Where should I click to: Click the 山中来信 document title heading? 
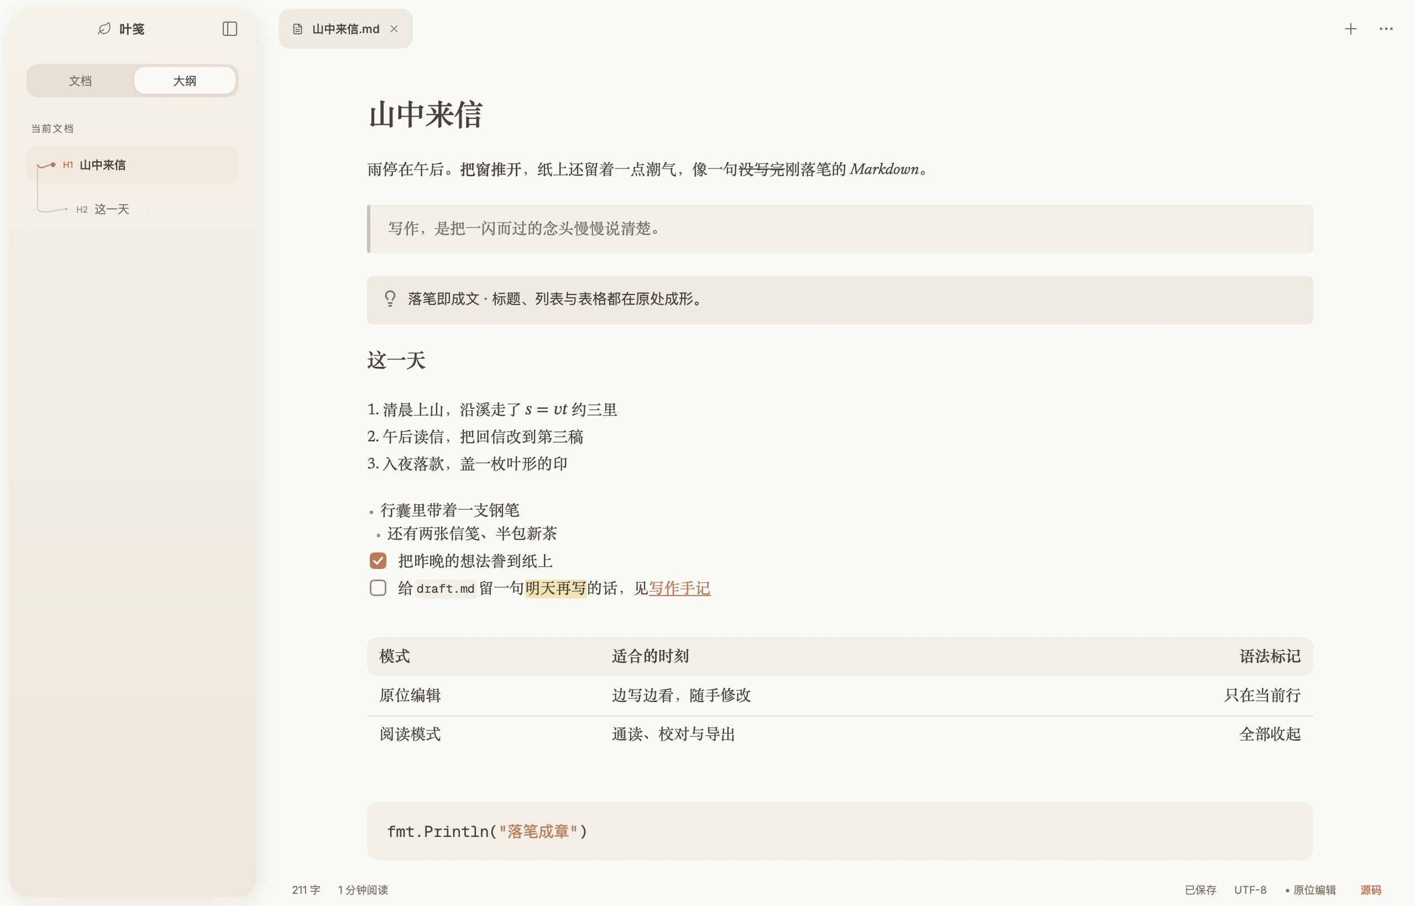425,114
